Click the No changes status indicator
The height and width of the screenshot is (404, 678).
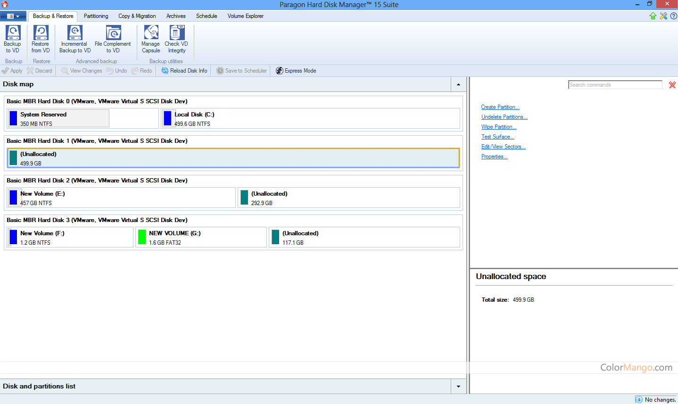656,400
